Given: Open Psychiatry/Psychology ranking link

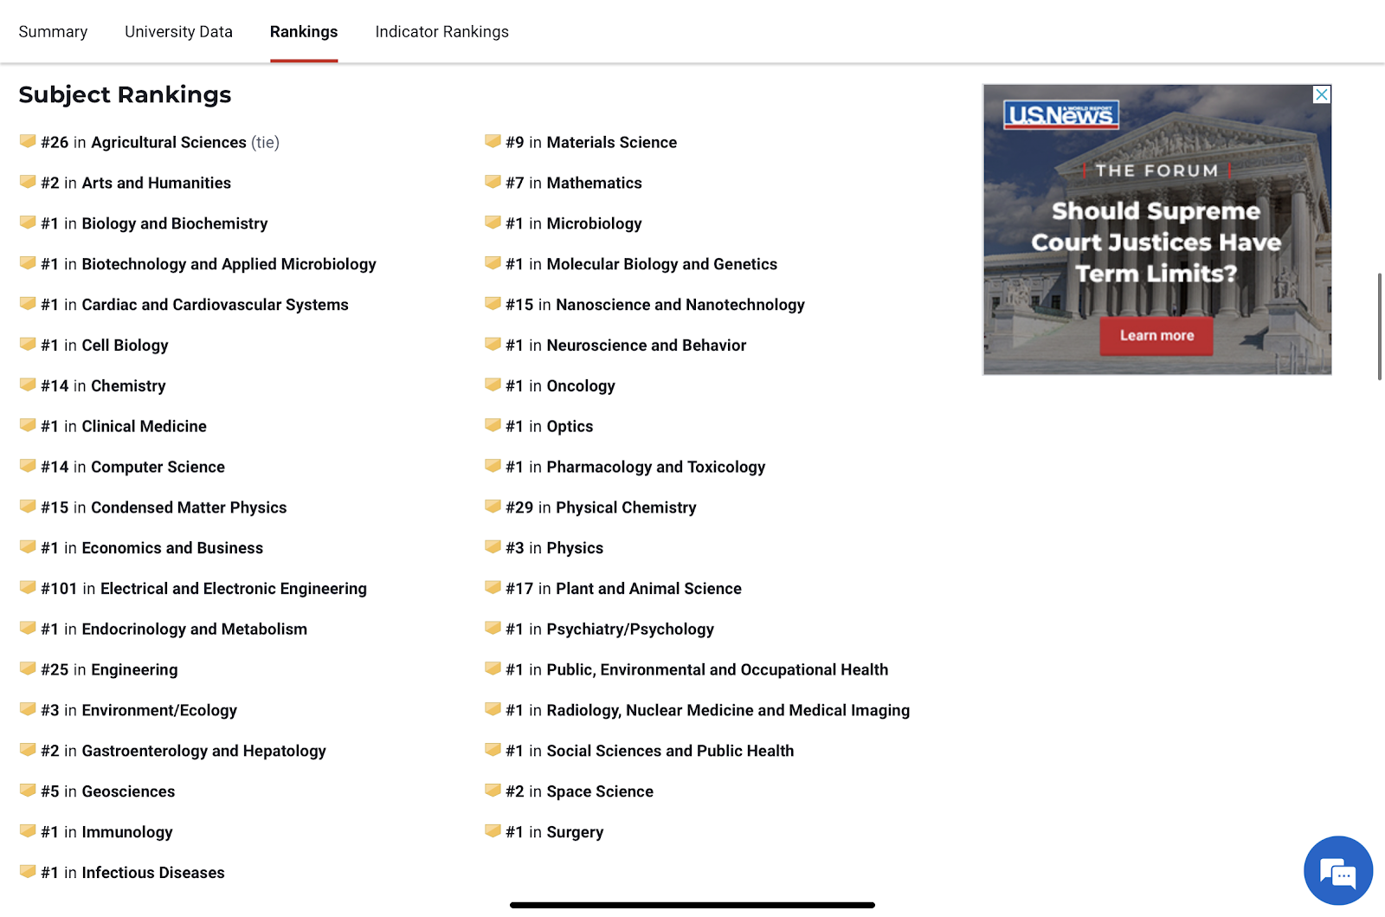Looking at the screenshot, I should coord(630,630).
